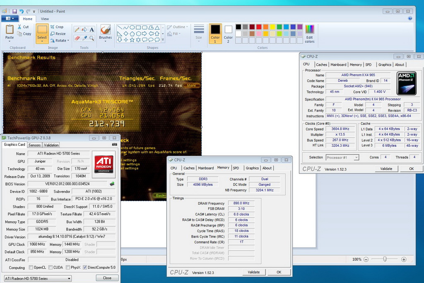
Task: Click the Save icon in Paint's title bar
Action: [14, 11]
